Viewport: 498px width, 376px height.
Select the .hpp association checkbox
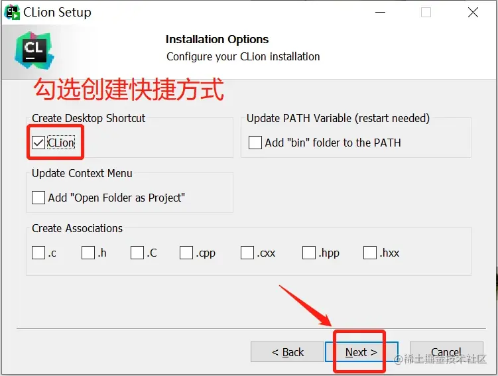[x=309, y=253]
